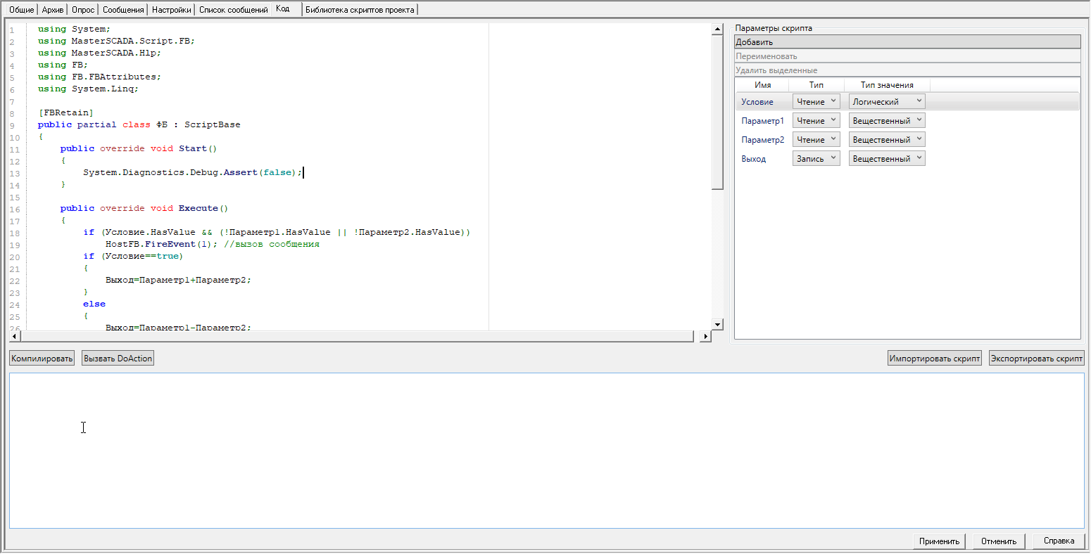Switch to the Сообщения tab

[123, 10]
